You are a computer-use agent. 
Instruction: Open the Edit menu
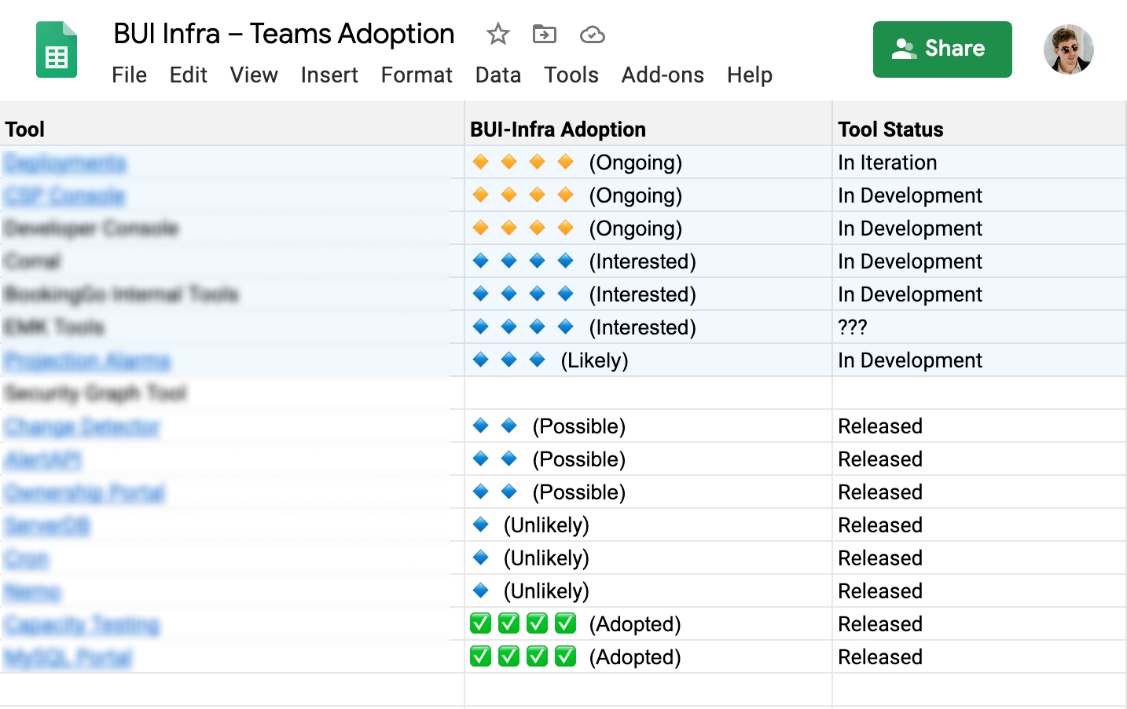188,75
